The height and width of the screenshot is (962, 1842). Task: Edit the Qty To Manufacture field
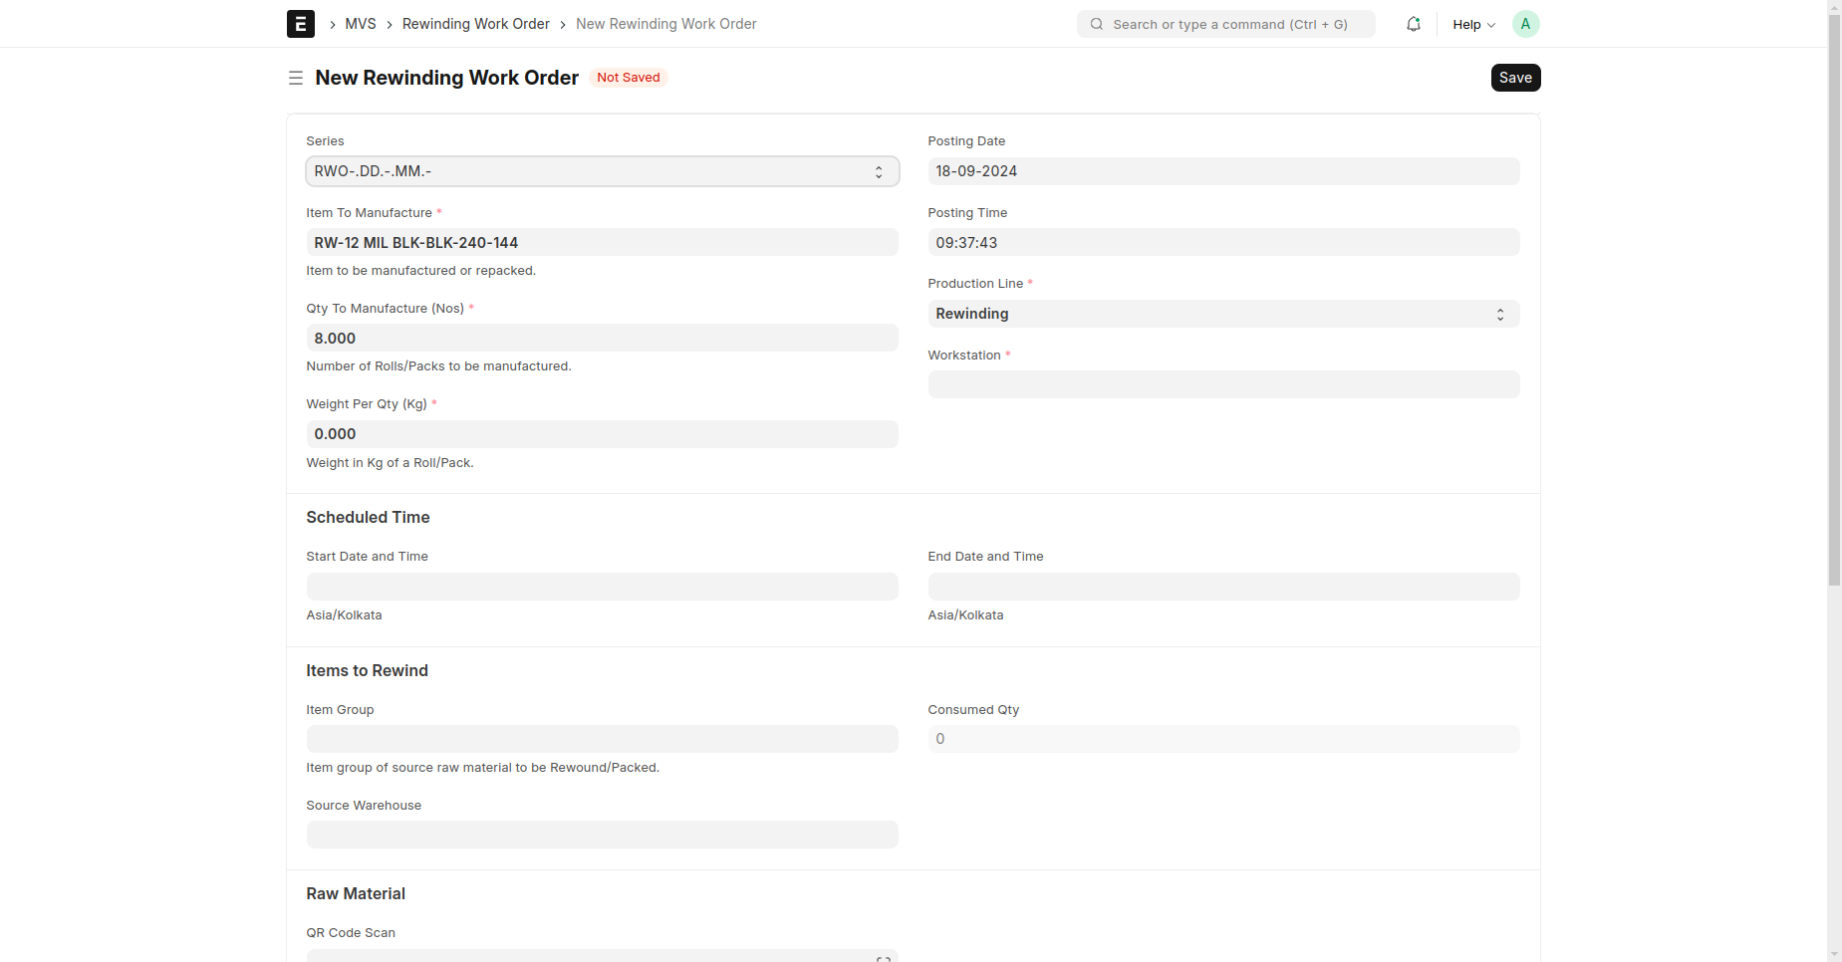point(602,339)
